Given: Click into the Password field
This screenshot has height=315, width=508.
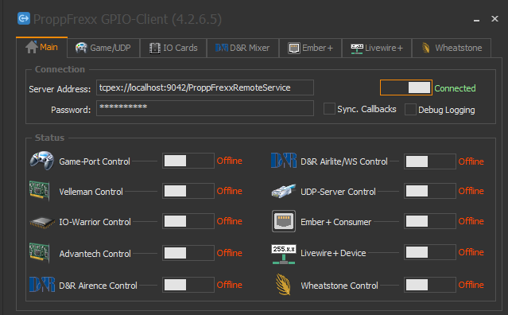Looking at the screenshot, I should coord(205,108).
